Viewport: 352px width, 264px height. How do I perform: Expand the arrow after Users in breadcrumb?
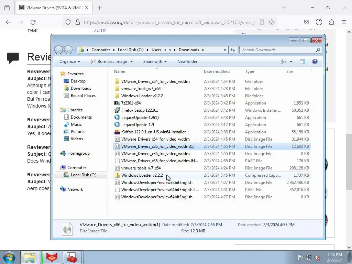coord(165,50)
